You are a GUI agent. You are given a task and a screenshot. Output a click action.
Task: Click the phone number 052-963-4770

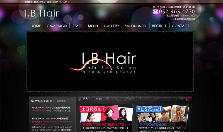177,11
